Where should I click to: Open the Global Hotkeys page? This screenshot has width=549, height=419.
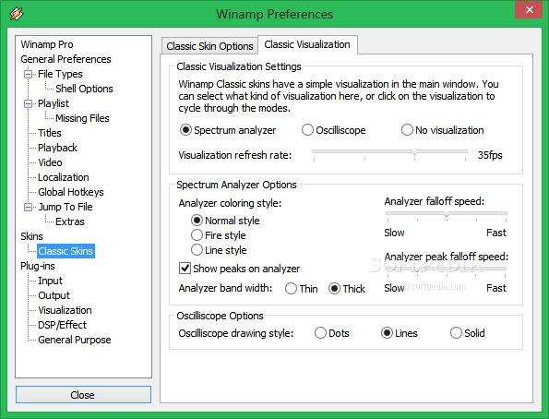point(71,192)
